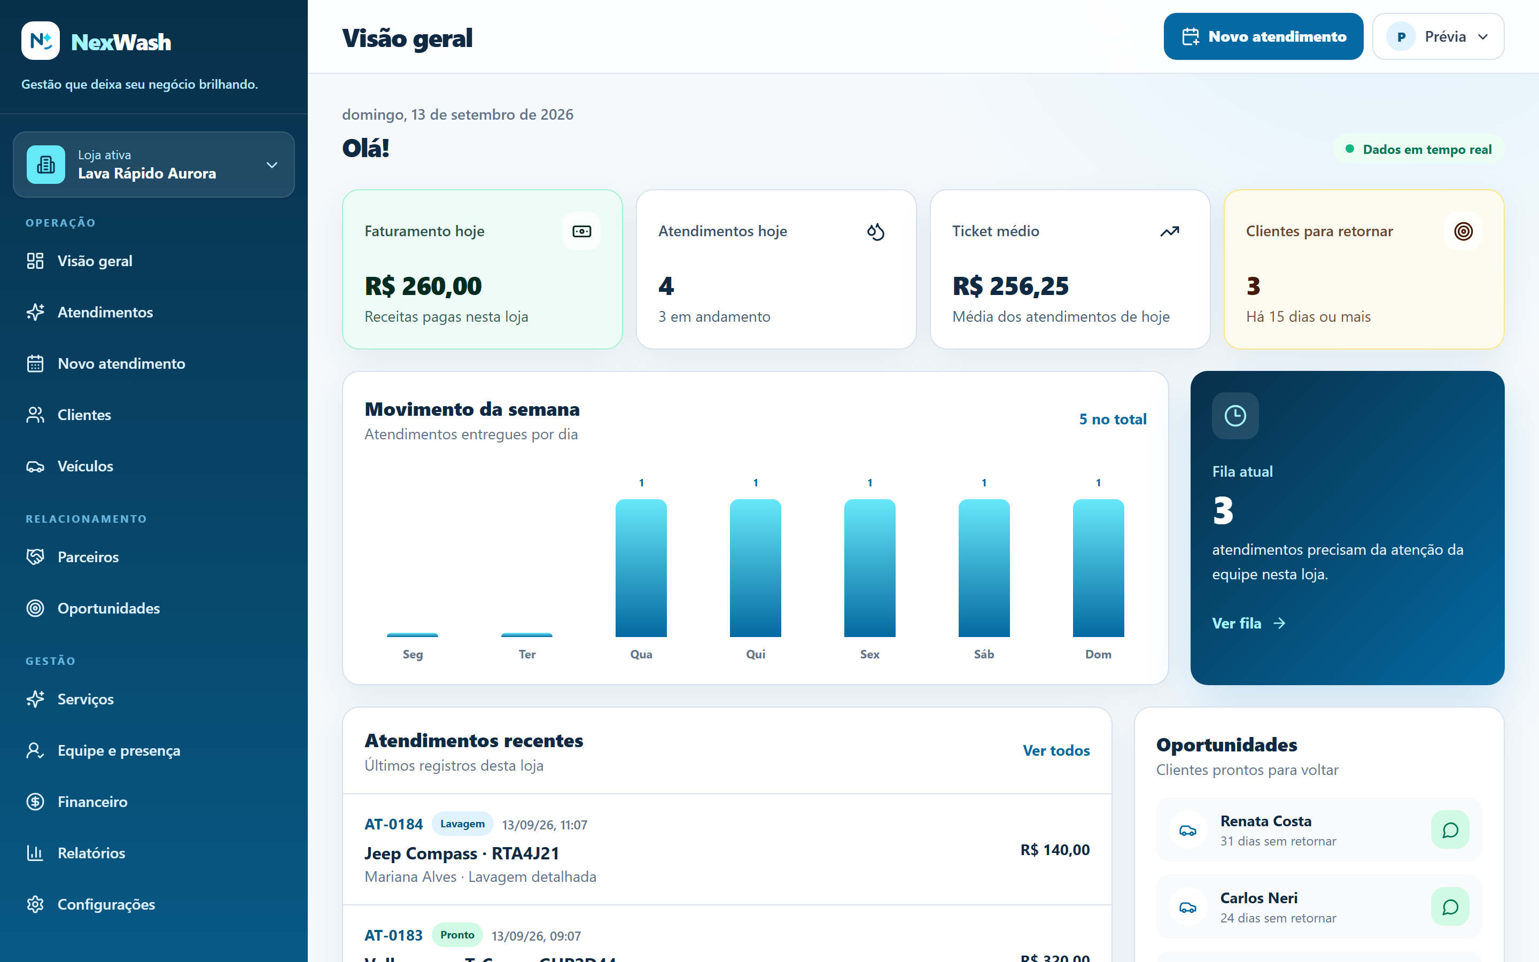Click the Pronto status badge
The height and width of the screenshot is (962, 1539).
point(457,935)
